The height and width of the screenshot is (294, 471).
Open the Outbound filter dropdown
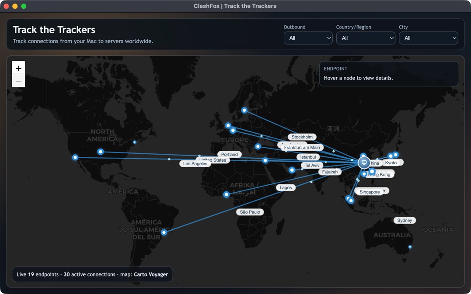pos(308,38)
